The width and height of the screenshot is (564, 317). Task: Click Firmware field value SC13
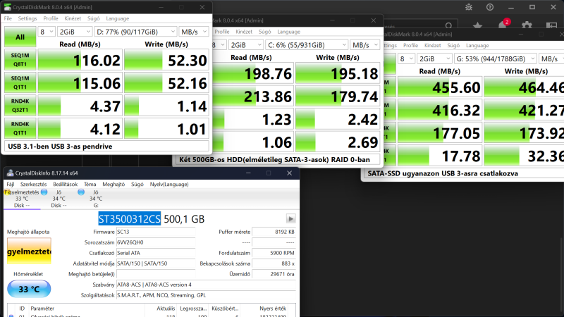(x=156, y=232)
